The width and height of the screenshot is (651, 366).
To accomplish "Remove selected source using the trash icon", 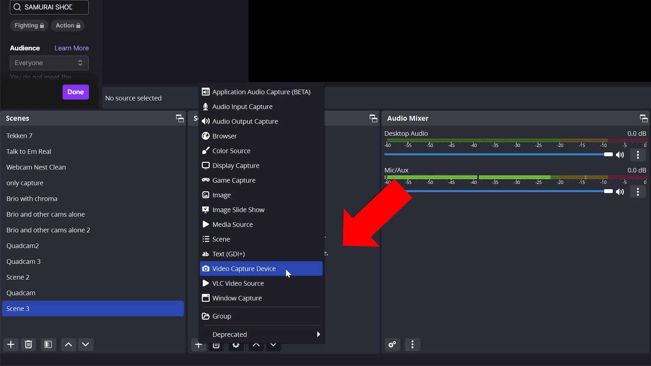I will click(x=216, y=344).
